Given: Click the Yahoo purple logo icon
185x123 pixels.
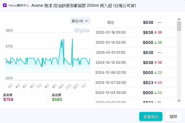Looking at the screenshot, I should tap(5, 5).
